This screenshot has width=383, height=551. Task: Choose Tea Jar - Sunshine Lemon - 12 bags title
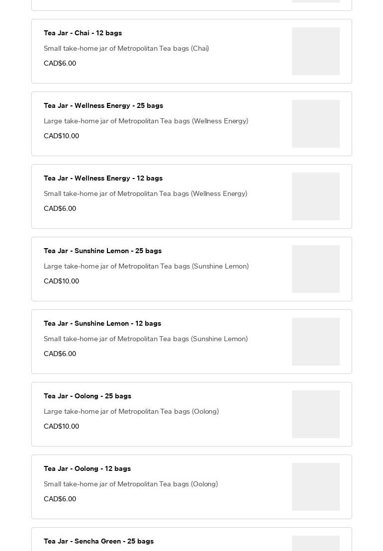pos(102,324)
